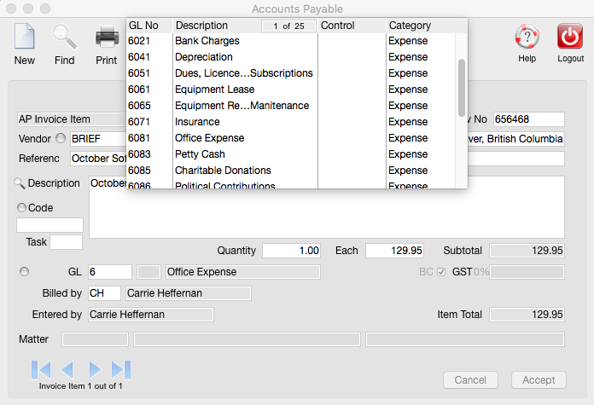Go to previous invoice item arrow
Viewport: 594px width, 405px height.
pos(67,369)
